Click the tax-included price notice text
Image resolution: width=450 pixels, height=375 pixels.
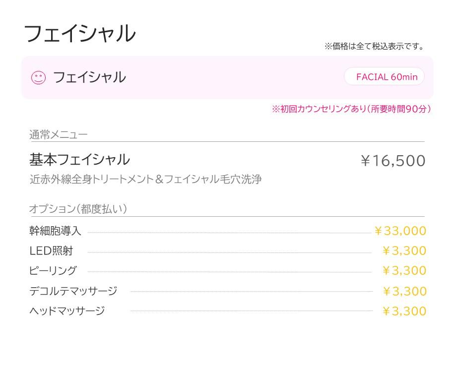tap(374, 47)
